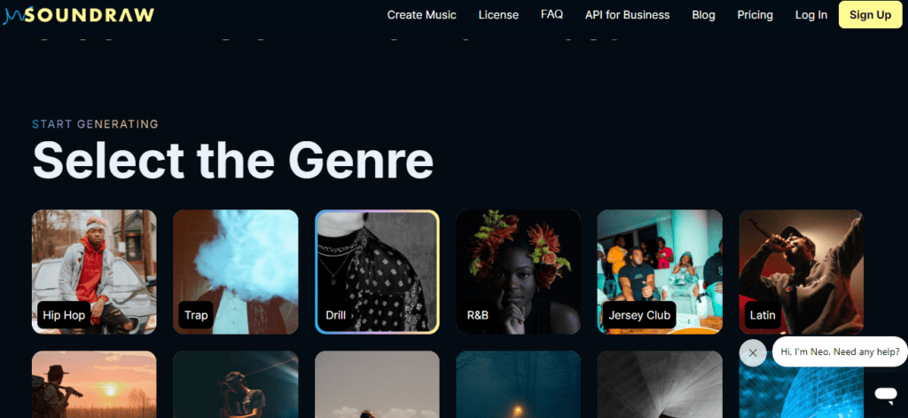Open the FAQ menu item
The image size is (908, 418).
[552, 14]
